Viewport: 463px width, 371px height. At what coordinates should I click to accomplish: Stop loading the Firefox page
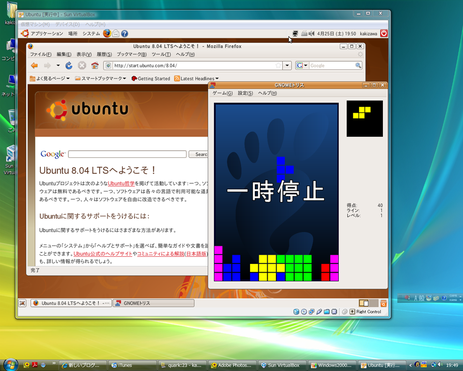(82, 65)
